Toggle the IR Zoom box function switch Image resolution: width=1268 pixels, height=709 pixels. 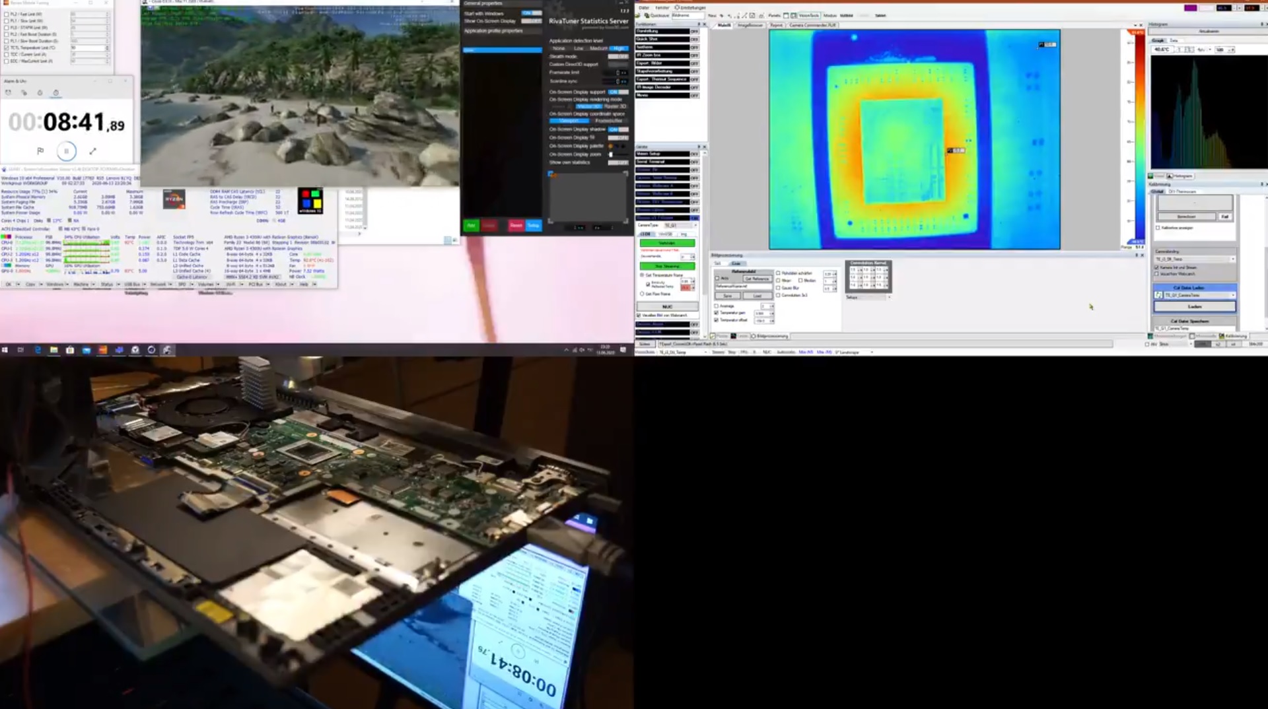694,55
